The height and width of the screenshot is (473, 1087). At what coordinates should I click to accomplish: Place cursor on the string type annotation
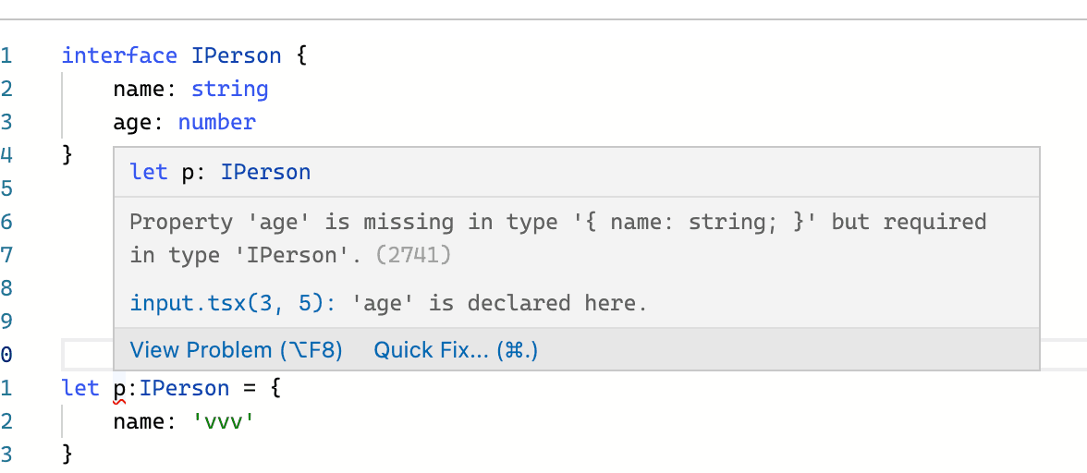pos(229,90)
